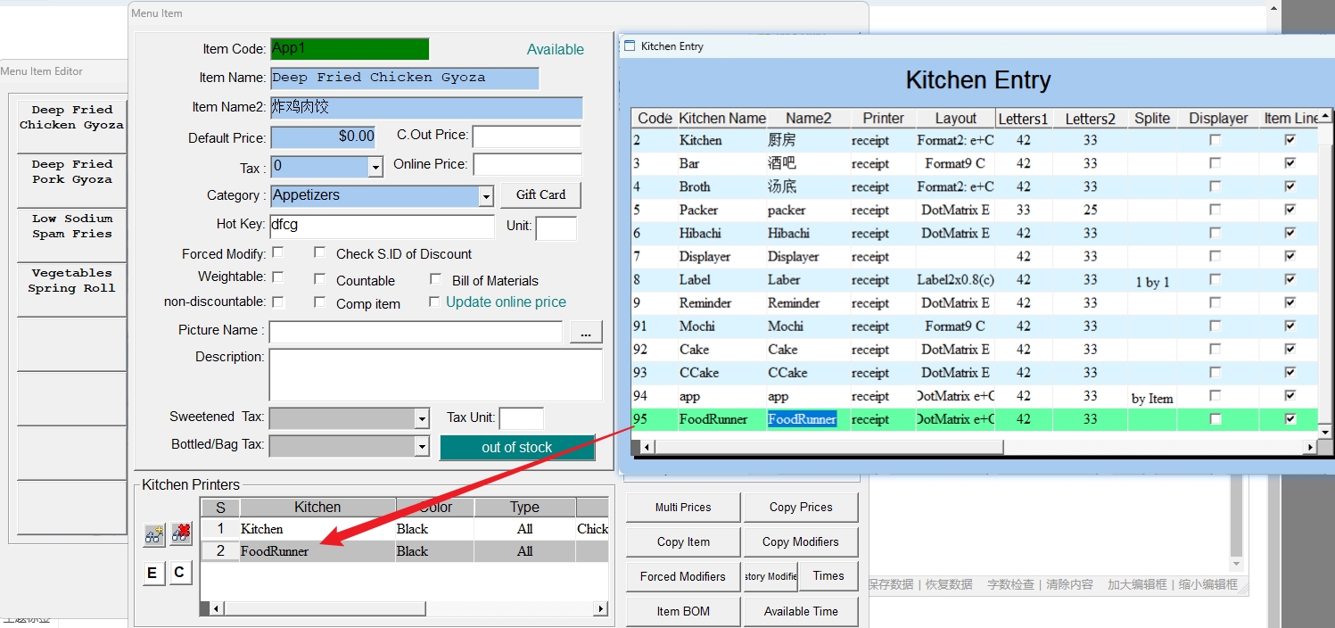Select Deep Fried Pork Gyoza in Menu Item Editor
This screenshot has width=1335, height=628.
pos(71,180)
